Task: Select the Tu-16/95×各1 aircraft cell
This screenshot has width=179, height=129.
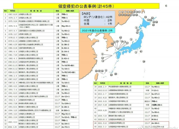Action: coord(70,65)
